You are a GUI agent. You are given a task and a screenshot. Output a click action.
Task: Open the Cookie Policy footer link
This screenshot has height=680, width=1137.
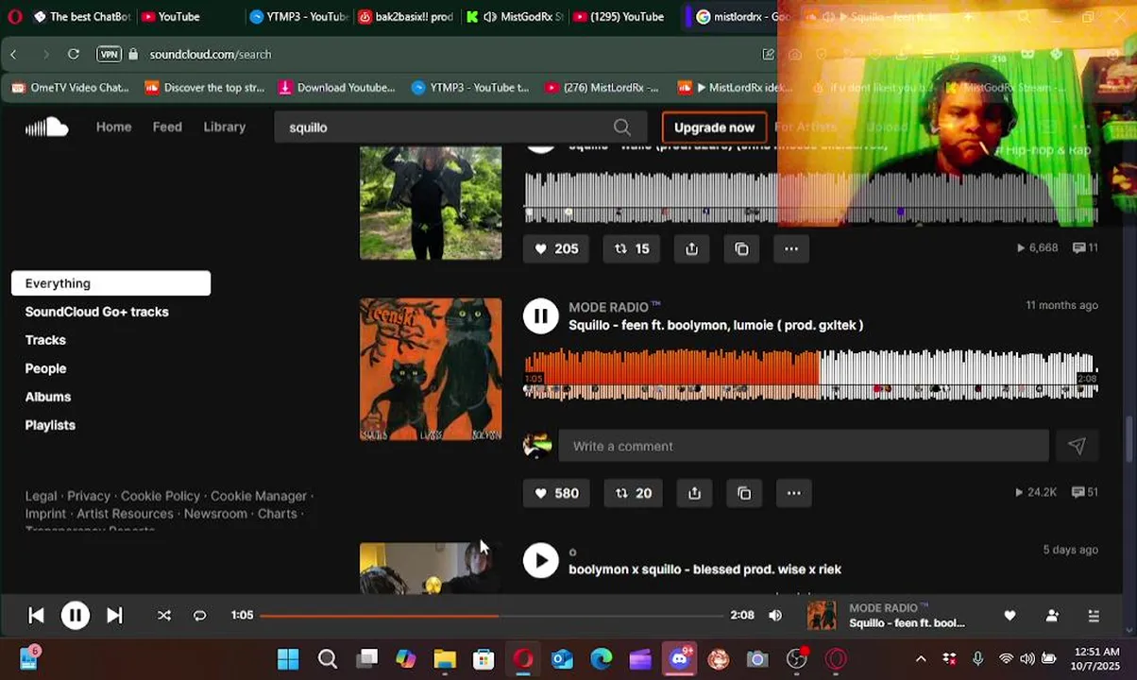point(161,496)
